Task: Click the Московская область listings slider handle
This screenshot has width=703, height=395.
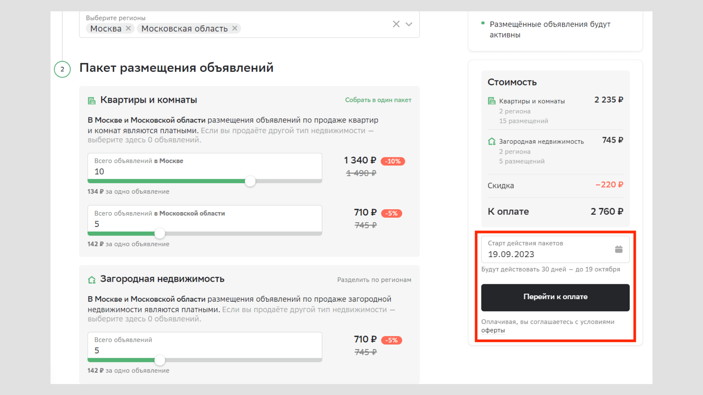Action: point(160,233)
